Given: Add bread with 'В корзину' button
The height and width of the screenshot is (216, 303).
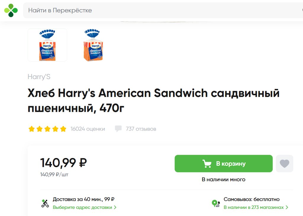Looking at the screenshot, I should (223, 164).
